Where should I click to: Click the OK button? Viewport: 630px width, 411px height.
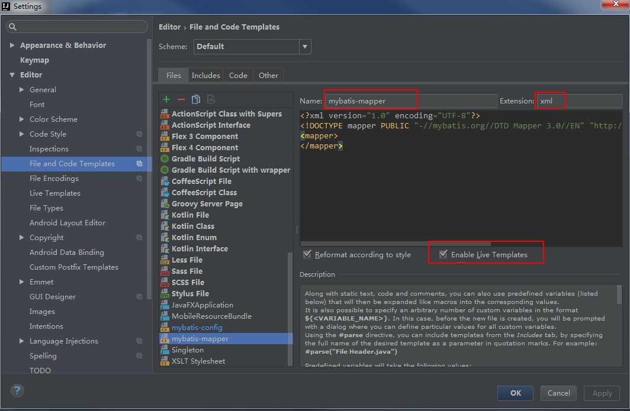pos(516,393)
